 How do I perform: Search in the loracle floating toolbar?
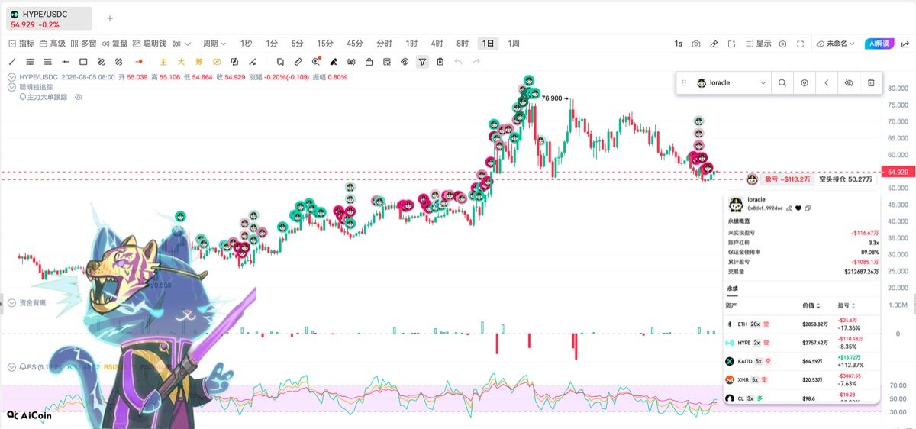pos(782,82)
